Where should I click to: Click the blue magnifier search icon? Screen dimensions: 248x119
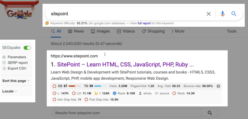pyautogui.click(x=234, y=14)
